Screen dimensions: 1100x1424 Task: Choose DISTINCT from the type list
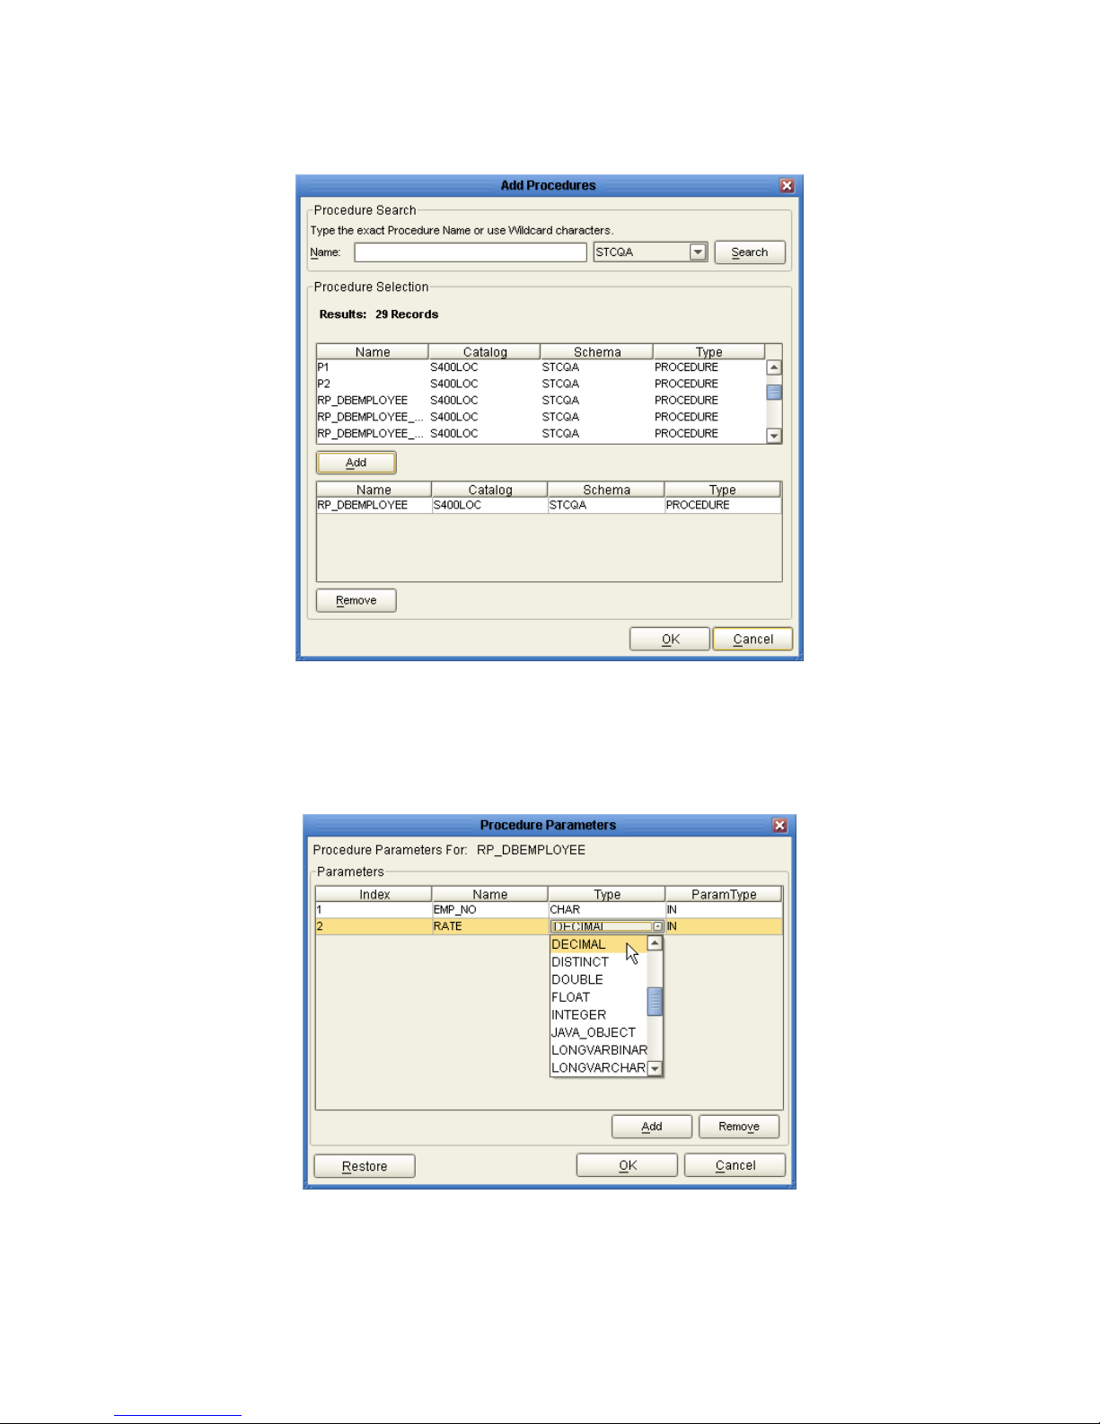(x=597, y=962)
